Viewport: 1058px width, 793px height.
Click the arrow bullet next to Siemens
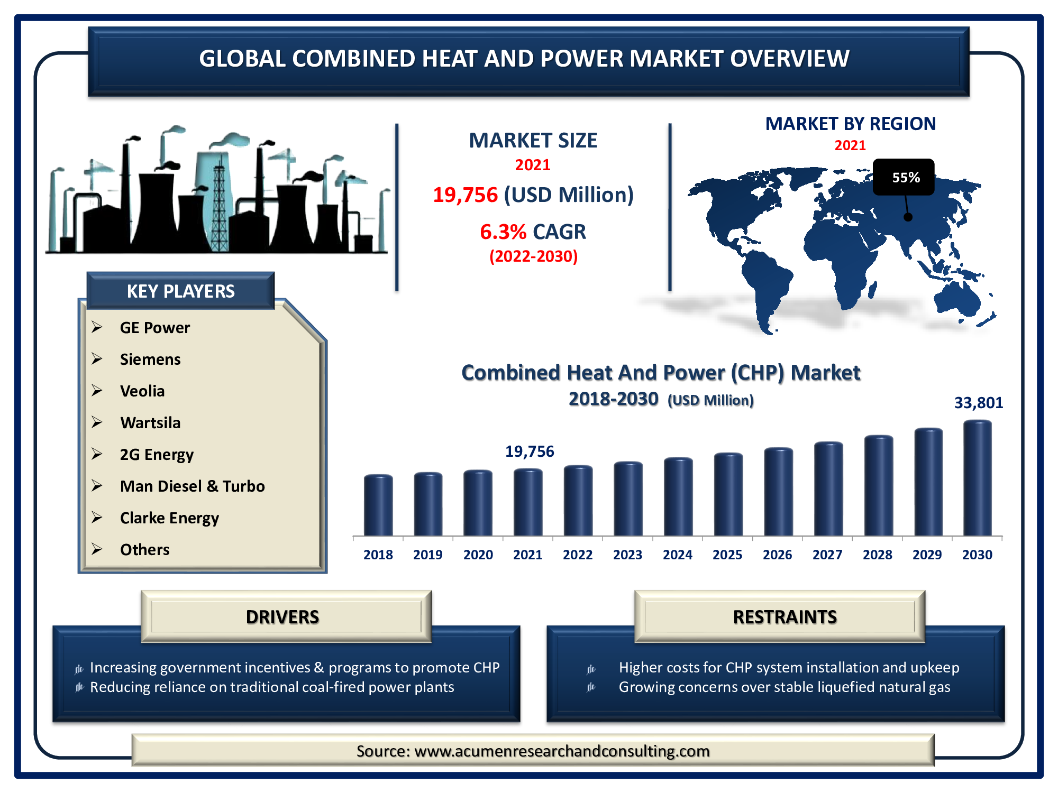point(97,359)
